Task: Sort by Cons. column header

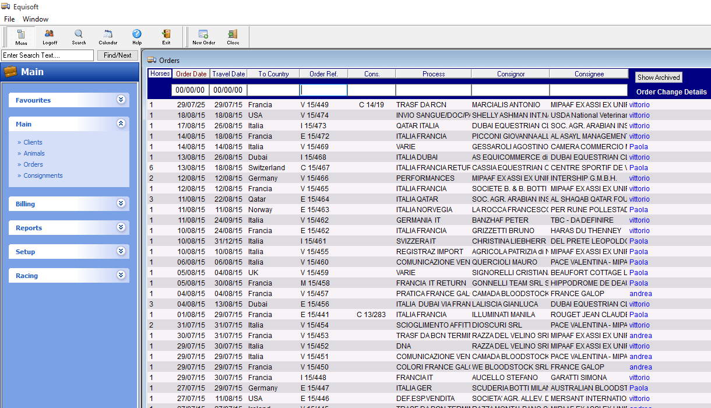Action: click(x=372, y=74)
